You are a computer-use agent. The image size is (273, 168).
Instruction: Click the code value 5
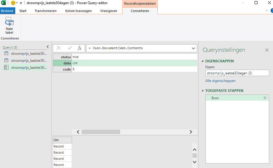(x=73, y=69)
